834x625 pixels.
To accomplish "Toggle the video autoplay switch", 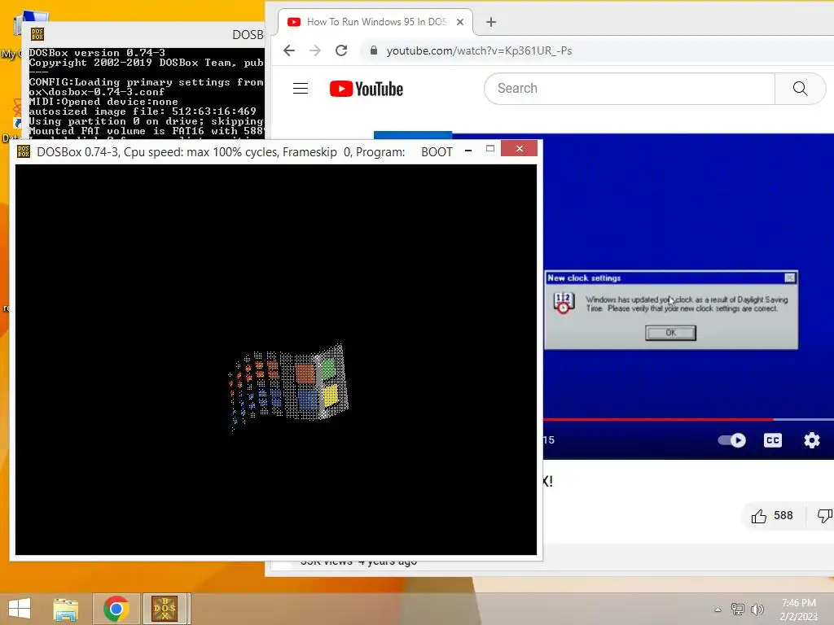I will pyautogui.click(x=732, y=440).
